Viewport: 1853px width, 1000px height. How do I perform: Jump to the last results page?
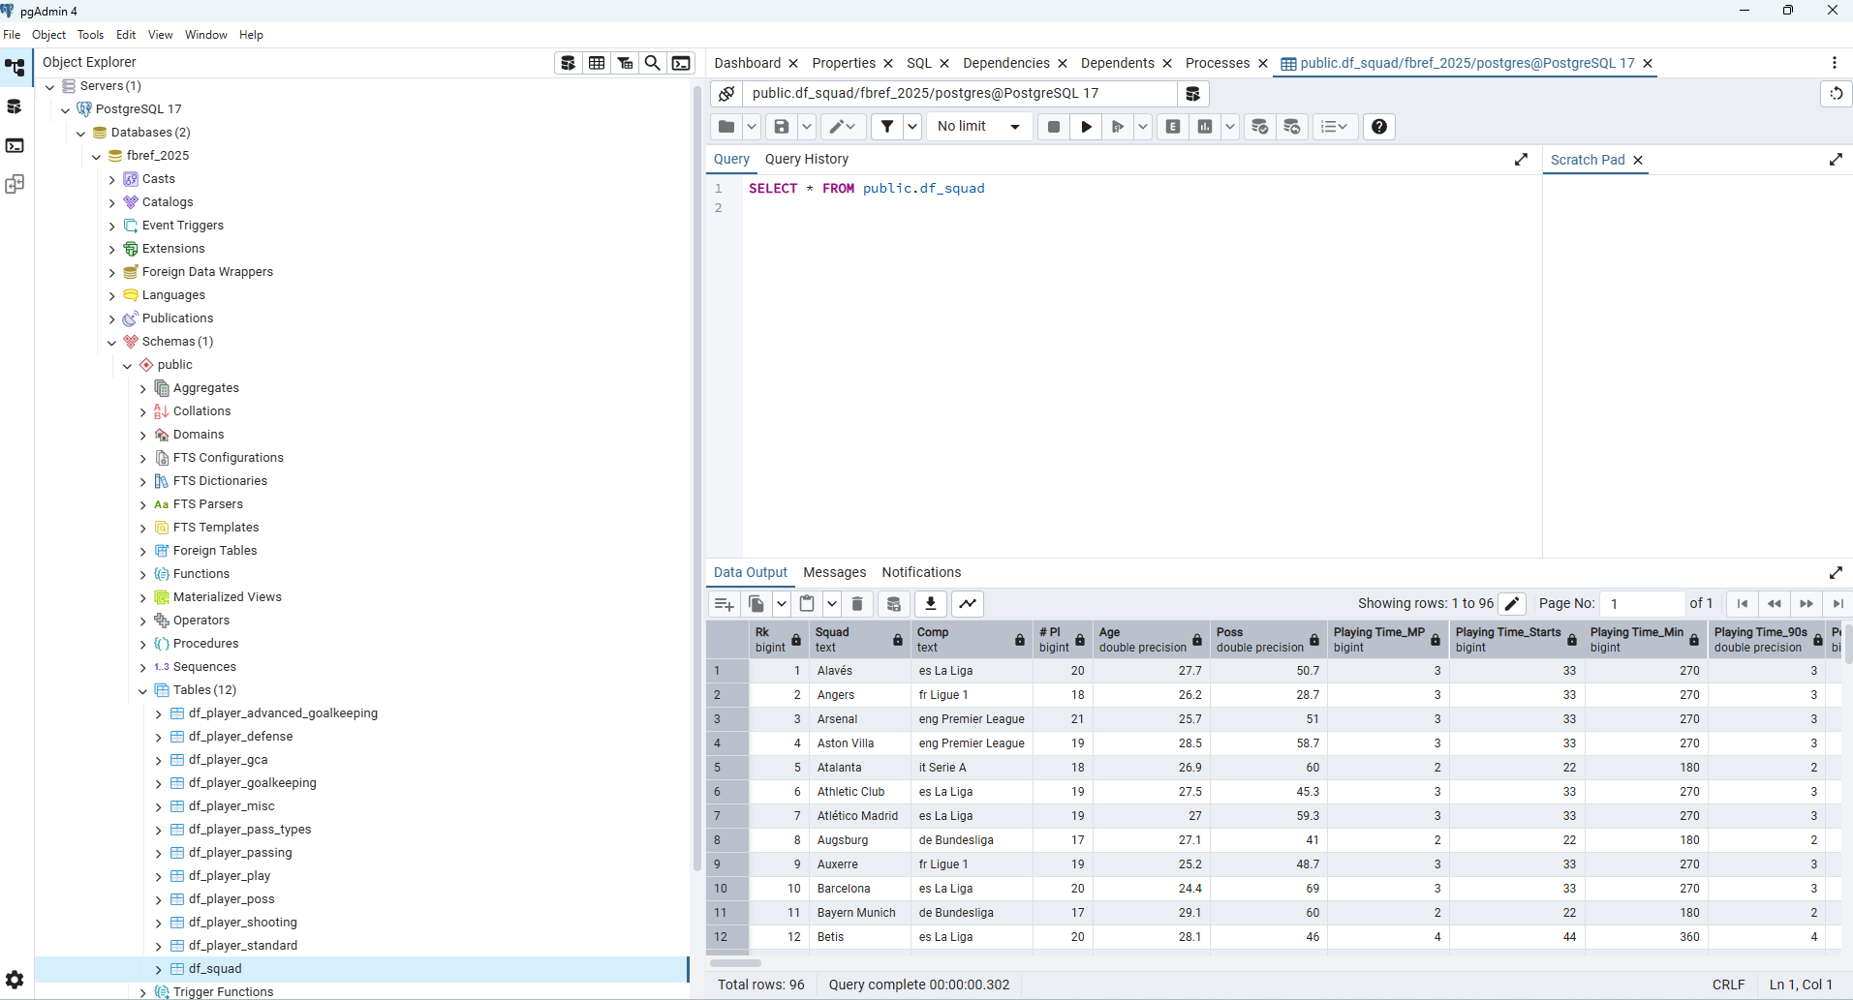pyautogui.click(x=1838, y=604)
